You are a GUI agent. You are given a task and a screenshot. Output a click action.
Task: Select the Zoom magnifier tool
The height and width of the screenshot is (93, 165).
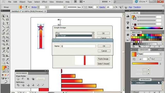(x=7, y=63)
